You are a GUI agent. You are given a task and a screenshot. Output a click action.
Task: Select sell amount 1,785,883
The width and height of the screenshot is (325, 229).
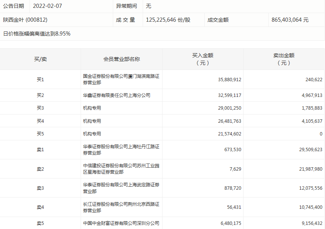tap(312, 108)
